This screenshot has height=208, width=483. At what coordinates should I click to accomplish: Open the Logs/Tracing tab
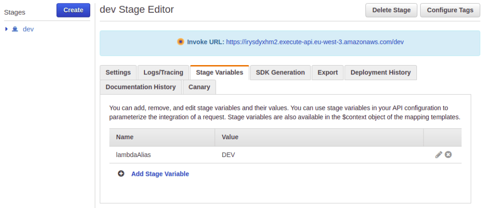point(163,72)
